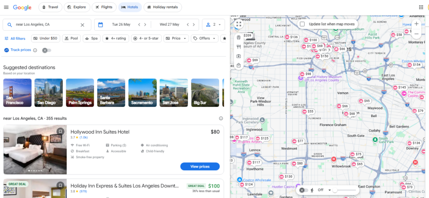429x198 pixels.
Task: Apply the Spa filter chip
Action: click(x=91, y=38)
